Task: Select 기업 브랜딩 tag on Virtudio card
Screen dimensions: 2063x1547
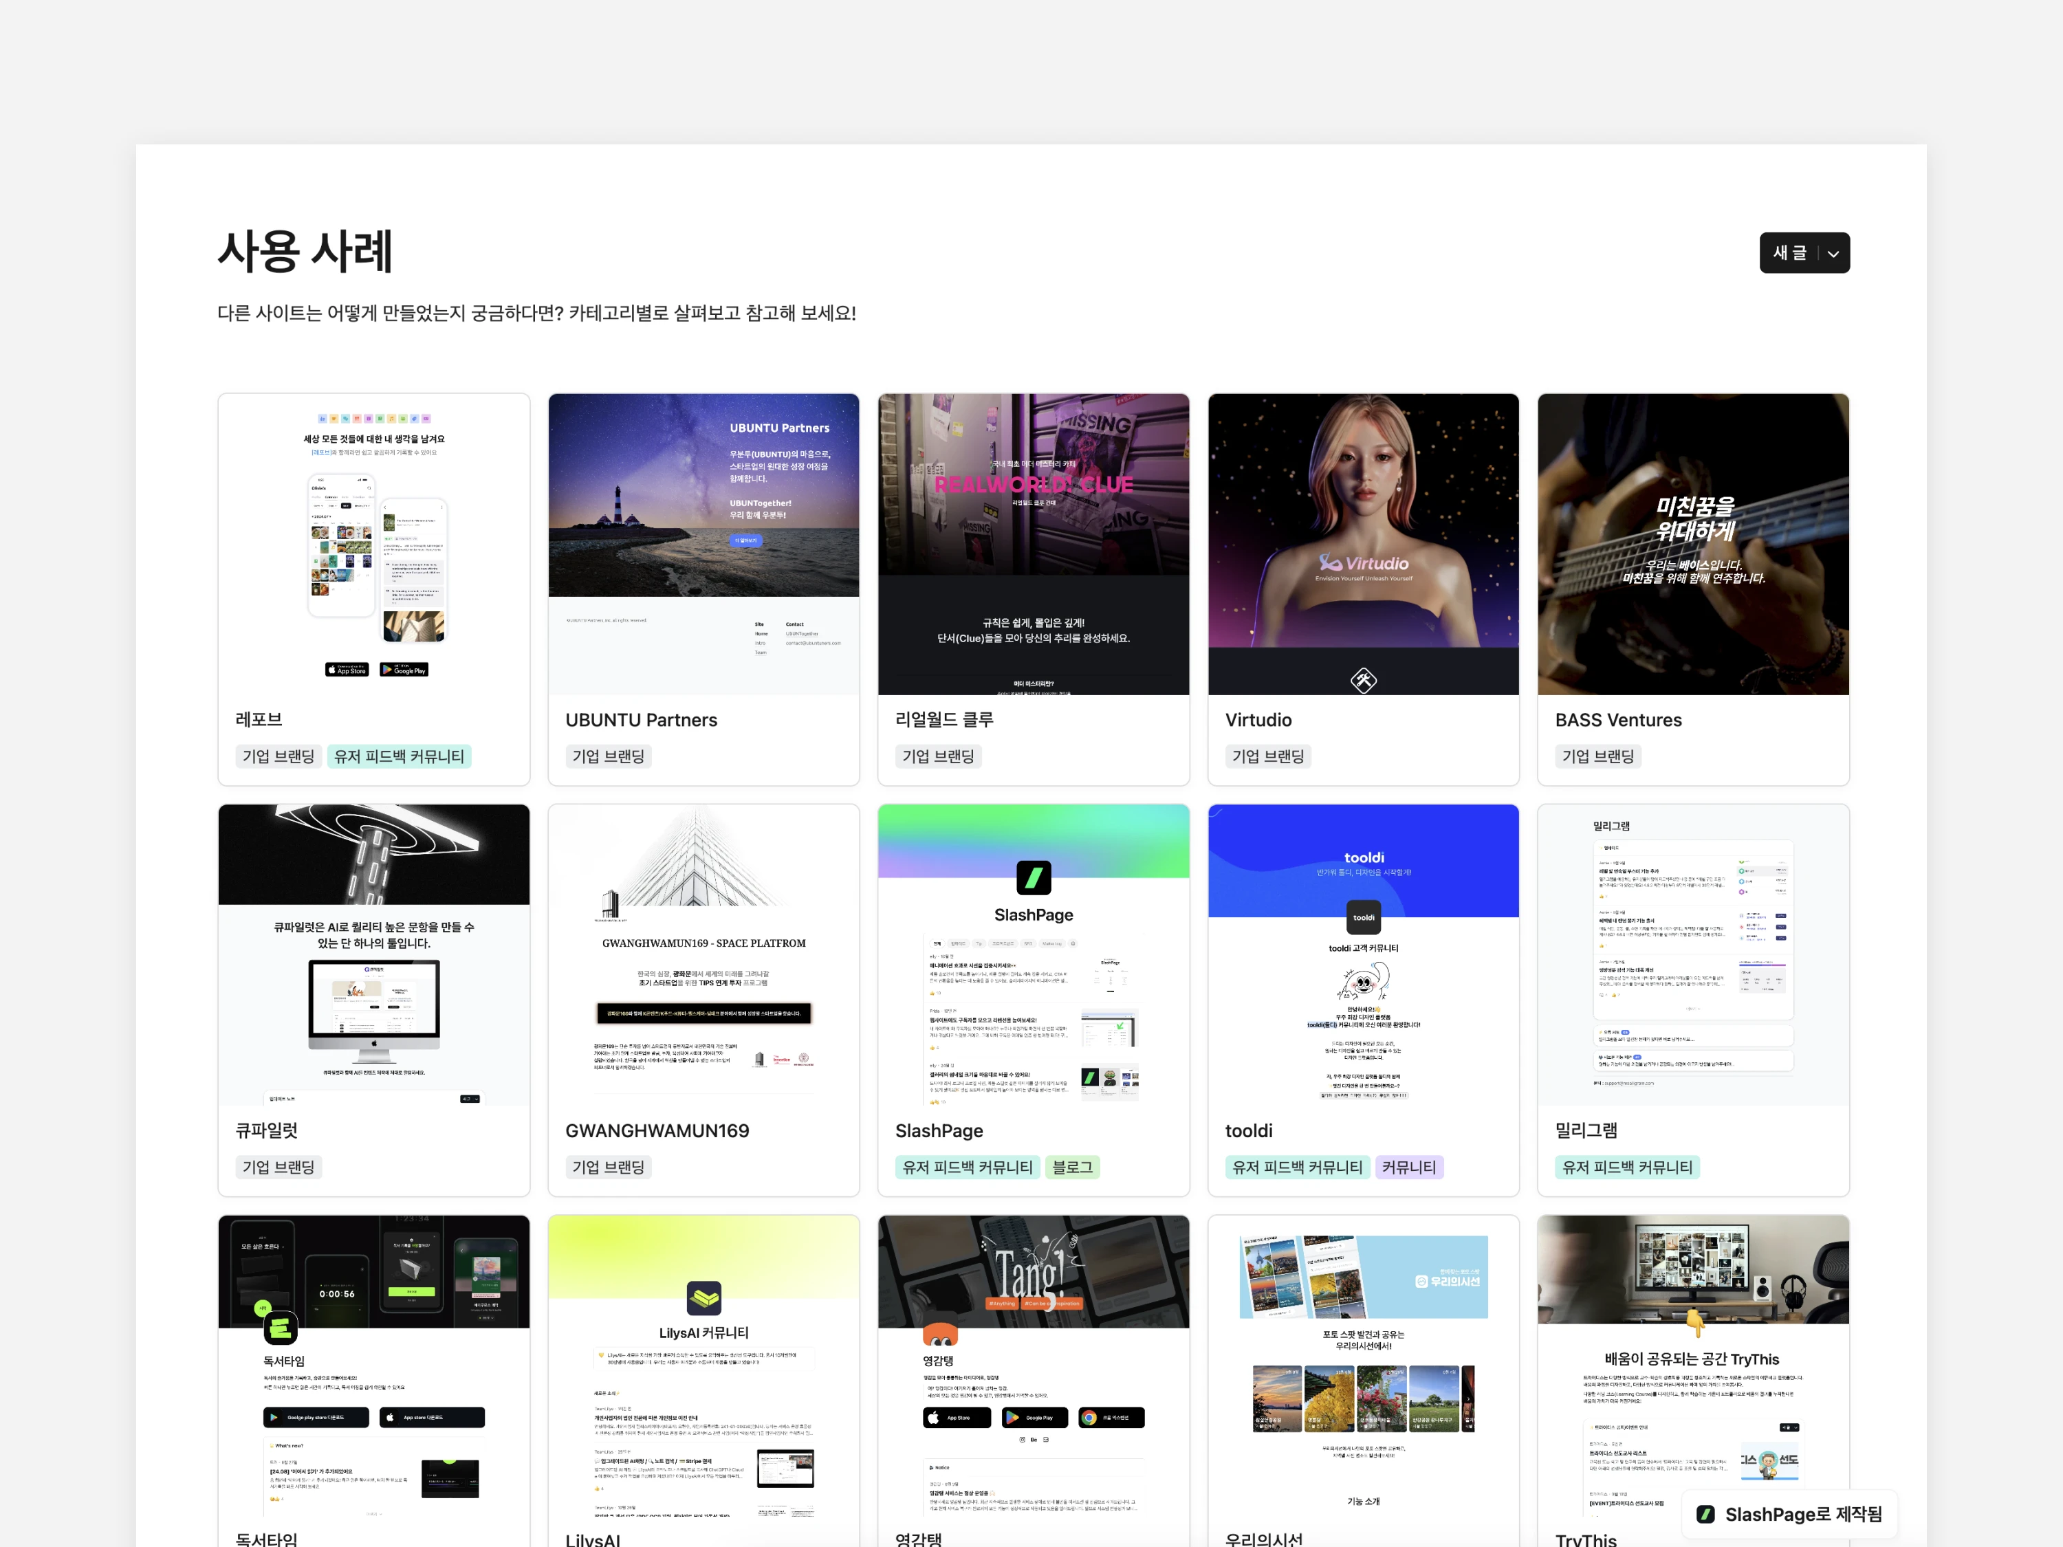Action: tap(1268, 756)
